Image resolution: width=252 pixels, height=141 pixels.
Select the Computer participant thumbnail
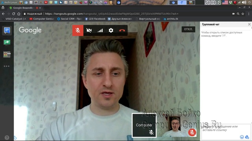click(144, 125)
